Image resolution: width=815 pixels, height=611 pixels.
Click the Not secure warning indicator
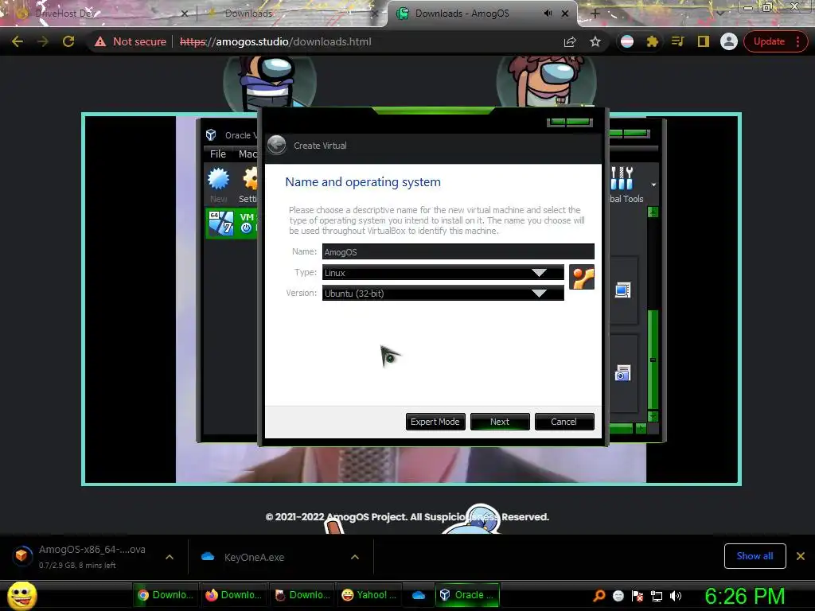pyautogui.click(x=130, y=41)
